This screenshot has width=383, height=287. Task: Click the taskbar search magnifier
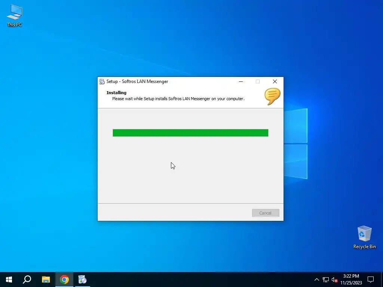click(27, 280)
